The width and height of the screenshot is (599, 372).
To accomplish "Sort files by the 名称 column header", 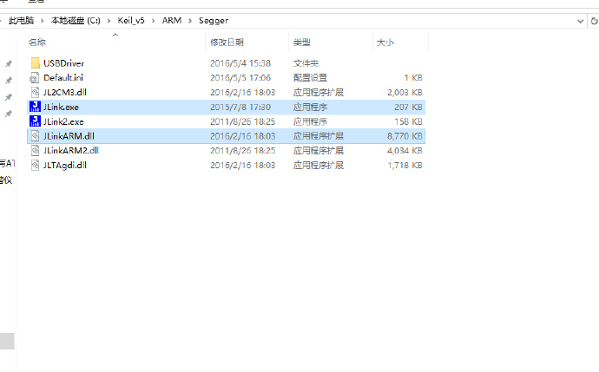I will [37, 42].
